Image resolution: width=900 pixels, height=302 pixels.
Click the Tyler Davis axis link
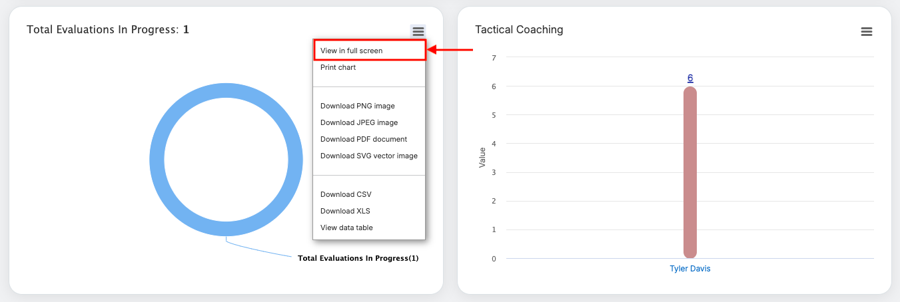(x=689, y=269)
